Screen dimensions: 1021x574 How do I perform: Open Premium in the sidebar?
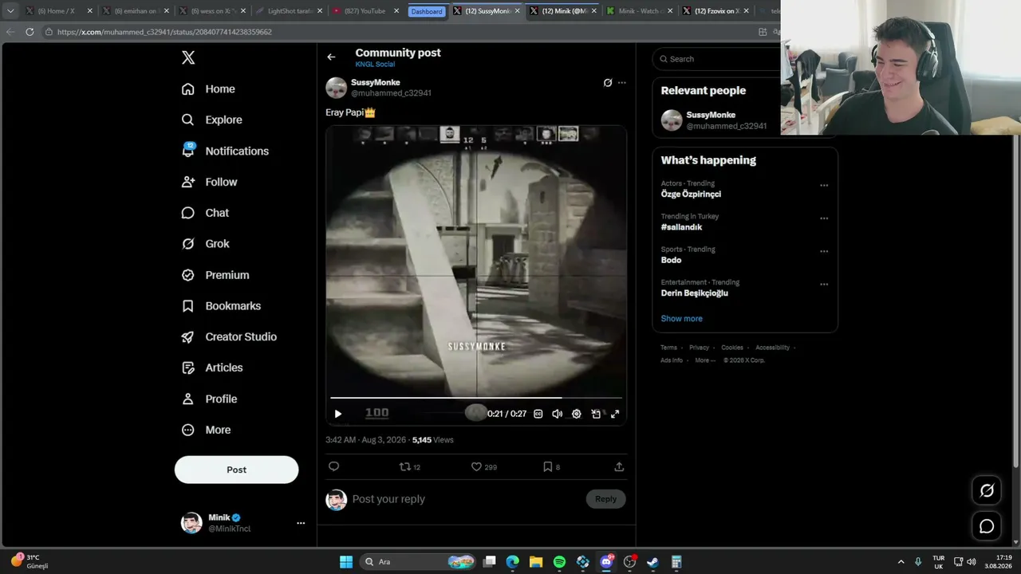(215, 275)
